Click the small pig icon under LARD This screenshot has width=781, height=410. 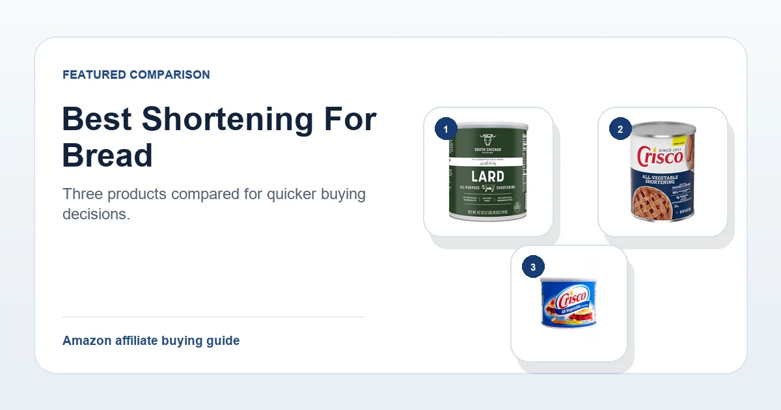pos(487,188)
